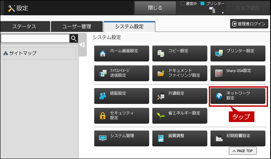Open コピー設定 via the copy pages icon

point(161,54)
